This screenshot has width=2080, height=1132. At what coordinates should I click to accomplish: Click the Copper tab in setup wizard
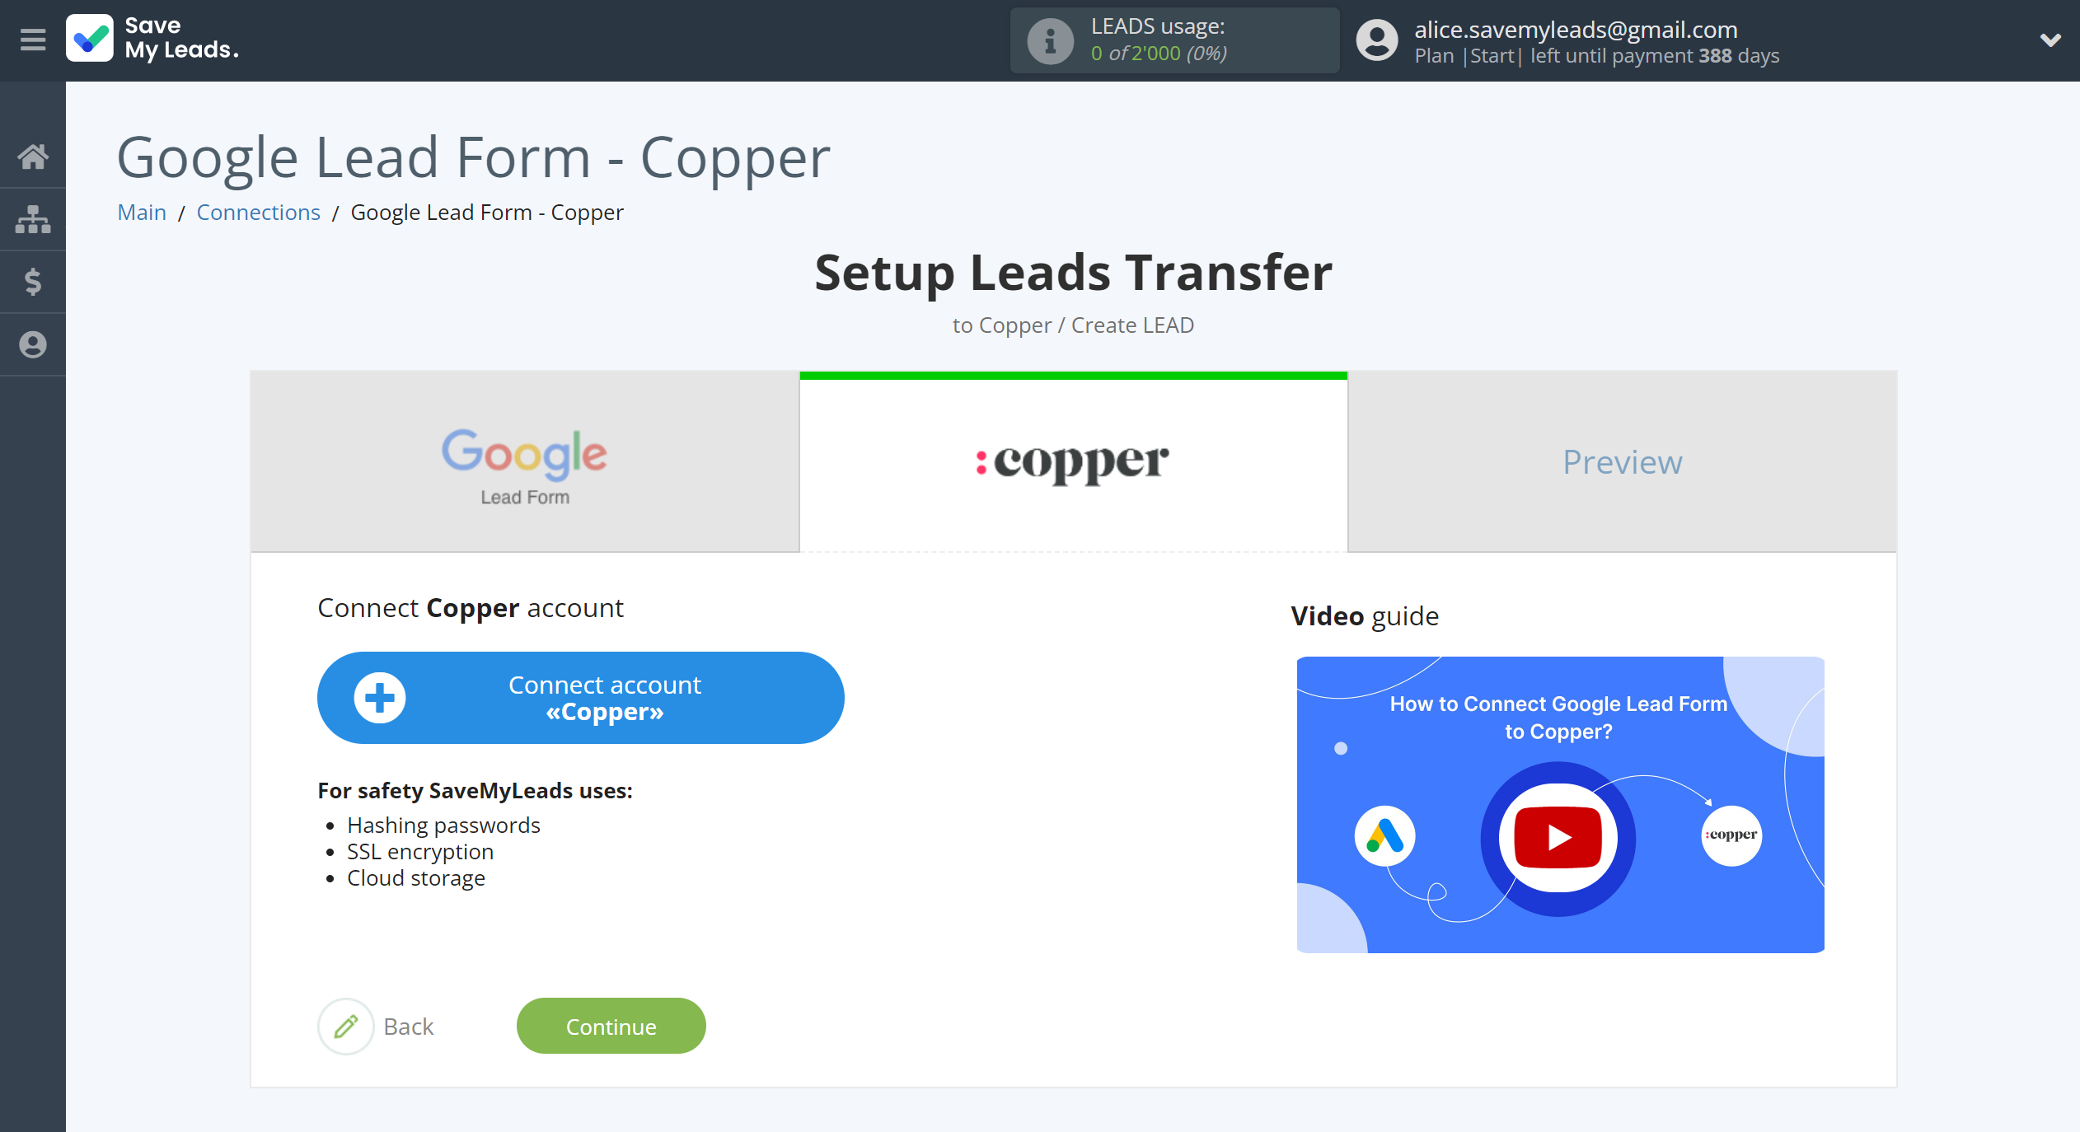click(1072, 460)
